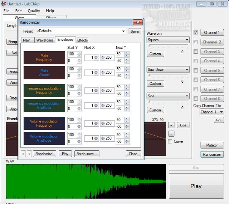The image size is (229, 204).
Task: Open the Quality menu
Action: 34,11
